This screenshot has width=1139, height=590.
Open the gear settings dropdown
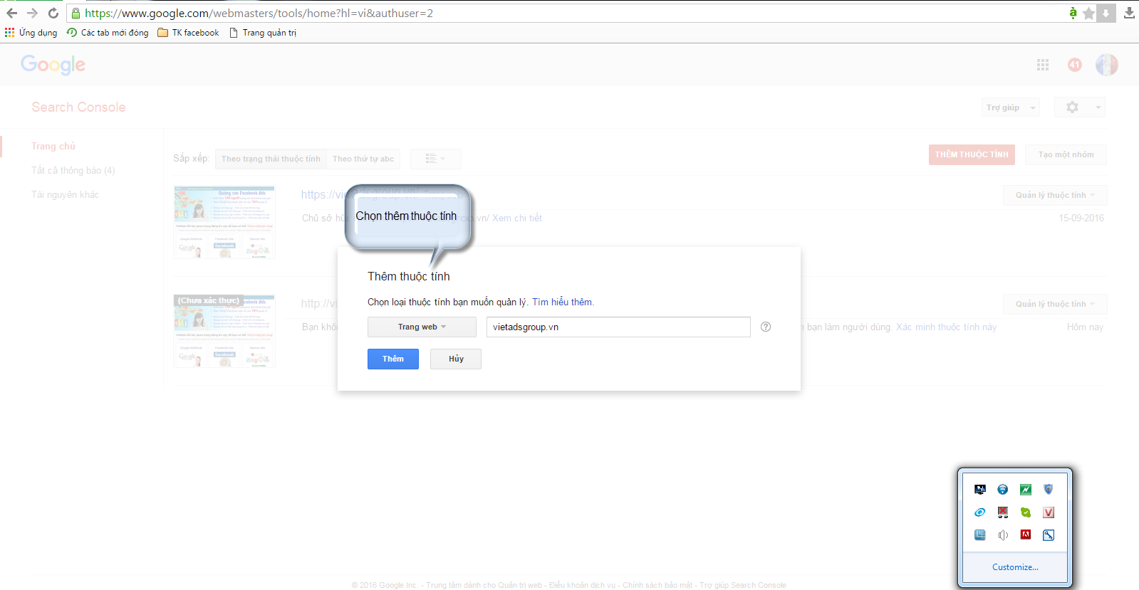click(1079, 107)
